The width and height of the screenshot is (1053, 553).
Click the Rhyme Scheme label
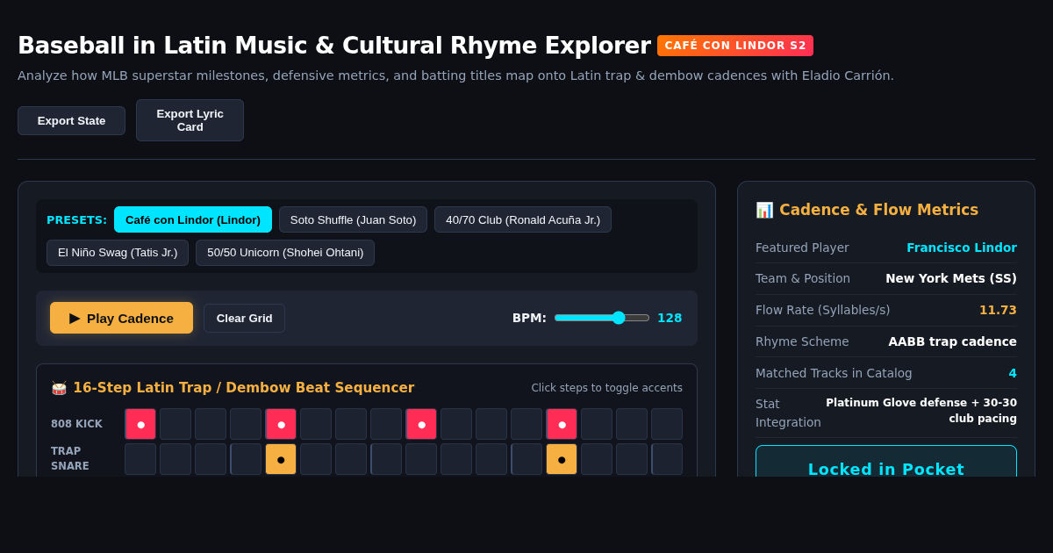[x=802, y=341]
